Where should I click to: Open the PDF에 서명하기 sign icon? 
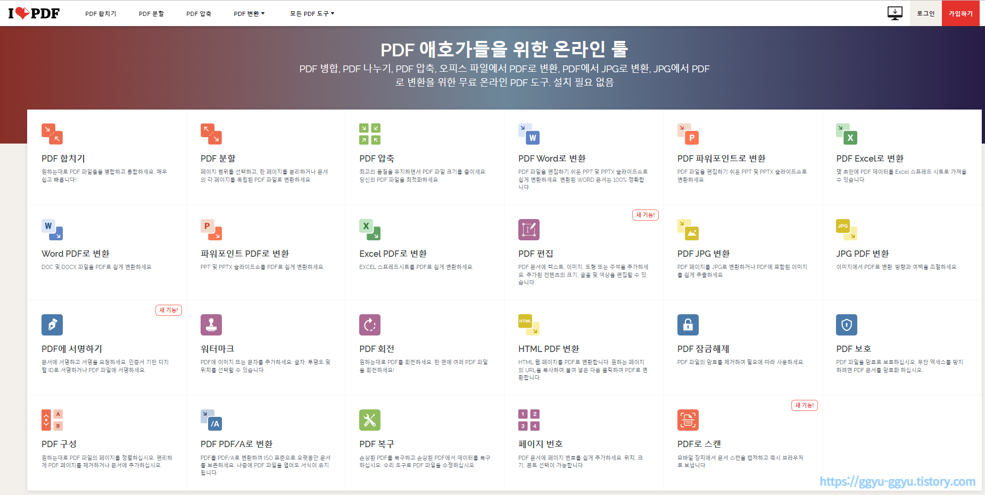(52, 324)
